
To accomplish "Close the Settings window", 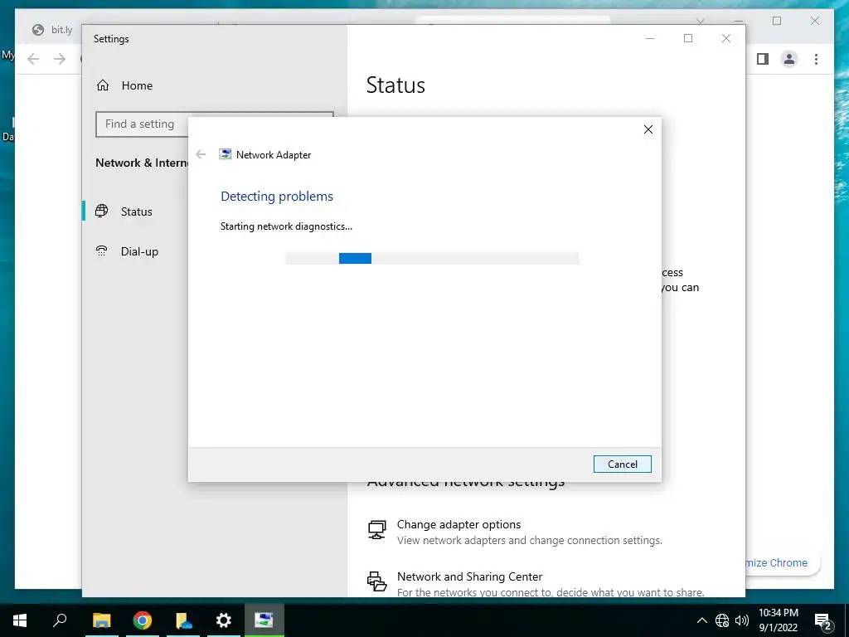I will point(726,38).
